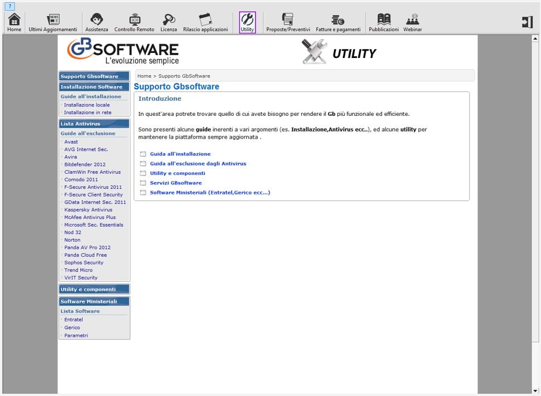Open the Pubblicazioni book icon
The width and height of the screenshot is (541, 396).
384,23
